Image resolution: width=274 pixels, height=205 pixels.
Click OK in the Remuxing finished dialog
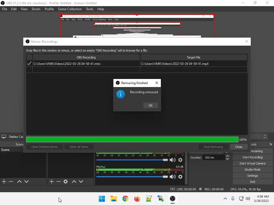point(150,105)
